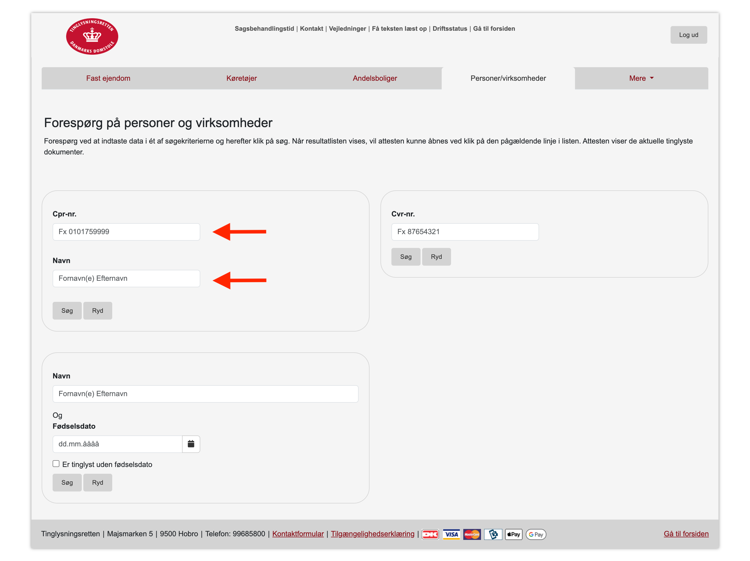Click the Dankort payment icon
The width and height of the screenshot is (750, 561).
click(430, 534)
